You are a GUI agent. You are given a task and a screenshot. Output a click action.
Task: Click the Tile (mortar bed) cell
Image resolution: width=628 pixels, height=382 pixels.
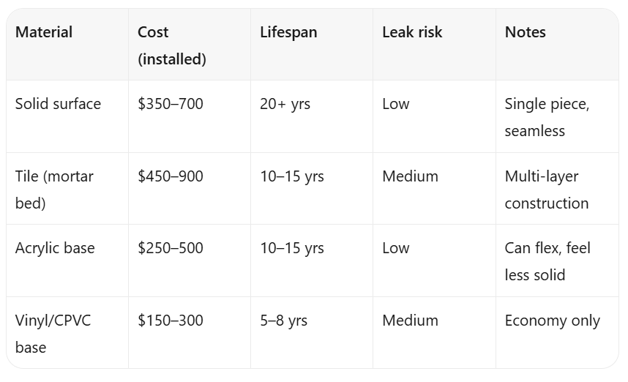click(67, 188)
